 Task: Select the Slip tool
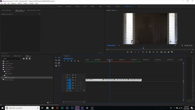click(56, 63)
